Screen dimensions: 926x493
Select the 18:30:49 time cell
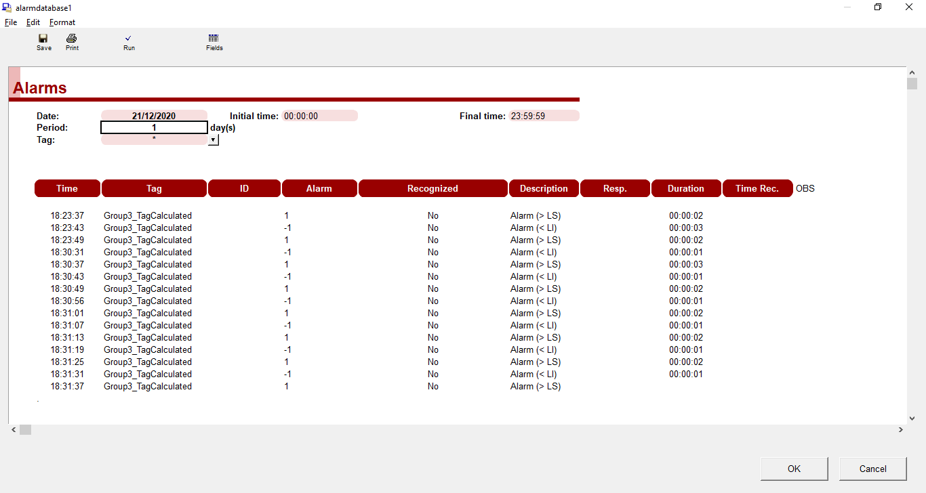(x=67, y=289)
